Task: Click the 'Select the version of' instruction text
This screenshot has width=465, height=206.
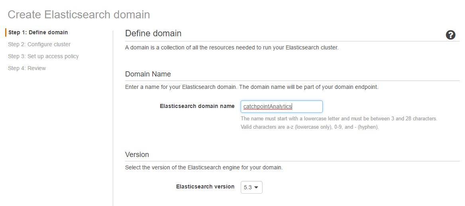Action: coord(204,168)
